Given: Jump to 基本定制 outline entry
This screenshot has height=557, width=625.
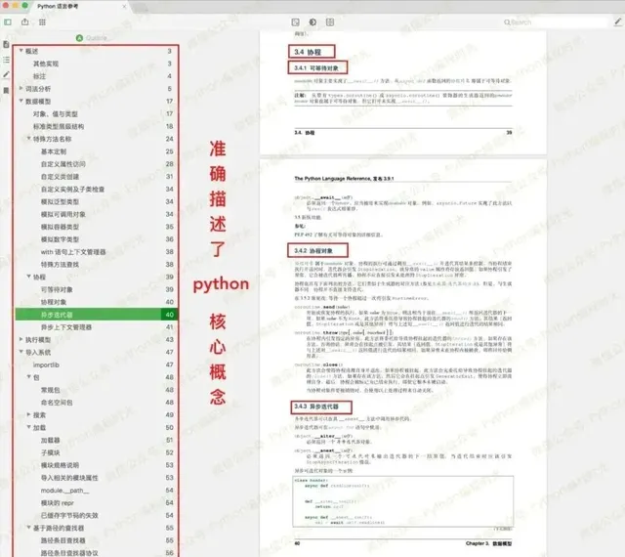Looking at the screenshot, I should [54, 151].
